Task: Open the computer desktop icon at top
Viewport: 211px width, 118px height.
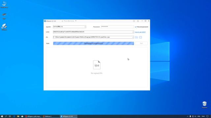Action: click(x=4, y=5)
